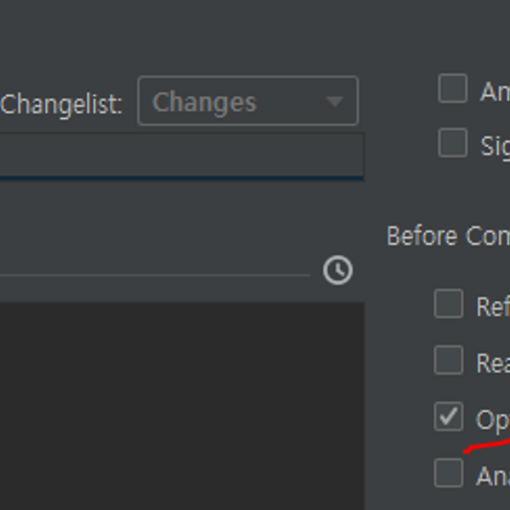510x510 pixels.
Task: Enable the 'Ref...' reformat code checkbox
Action: [x=448, y=303]
